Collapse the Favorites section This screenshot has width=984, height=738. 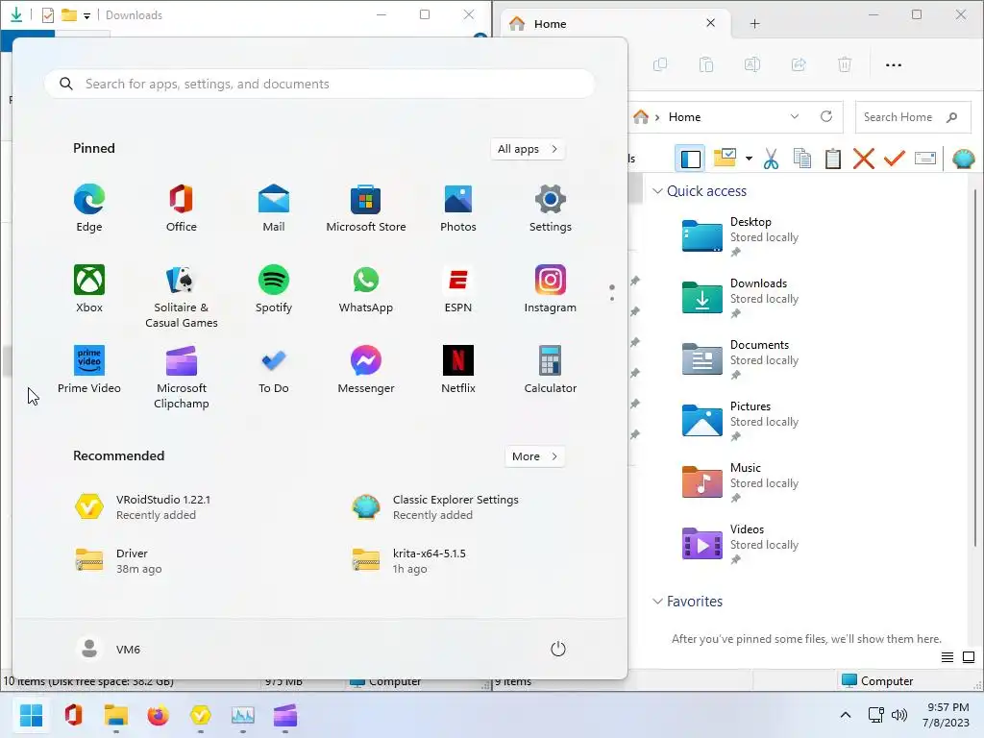pos(657,602)
